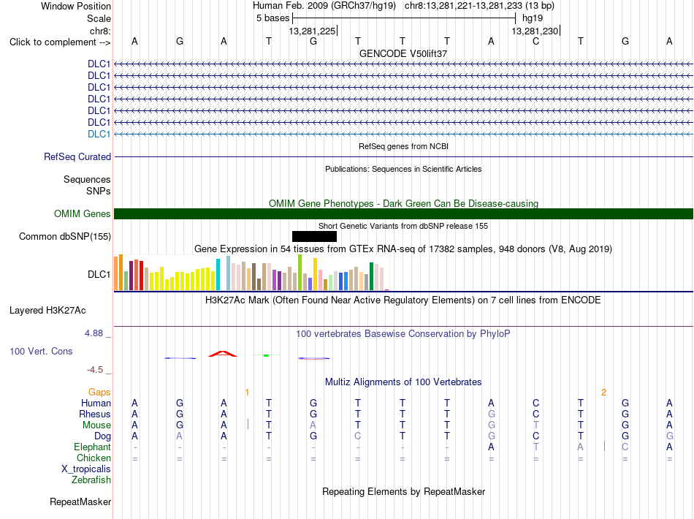Click the Layered H3K27Ac side label

tap(47, 311)
